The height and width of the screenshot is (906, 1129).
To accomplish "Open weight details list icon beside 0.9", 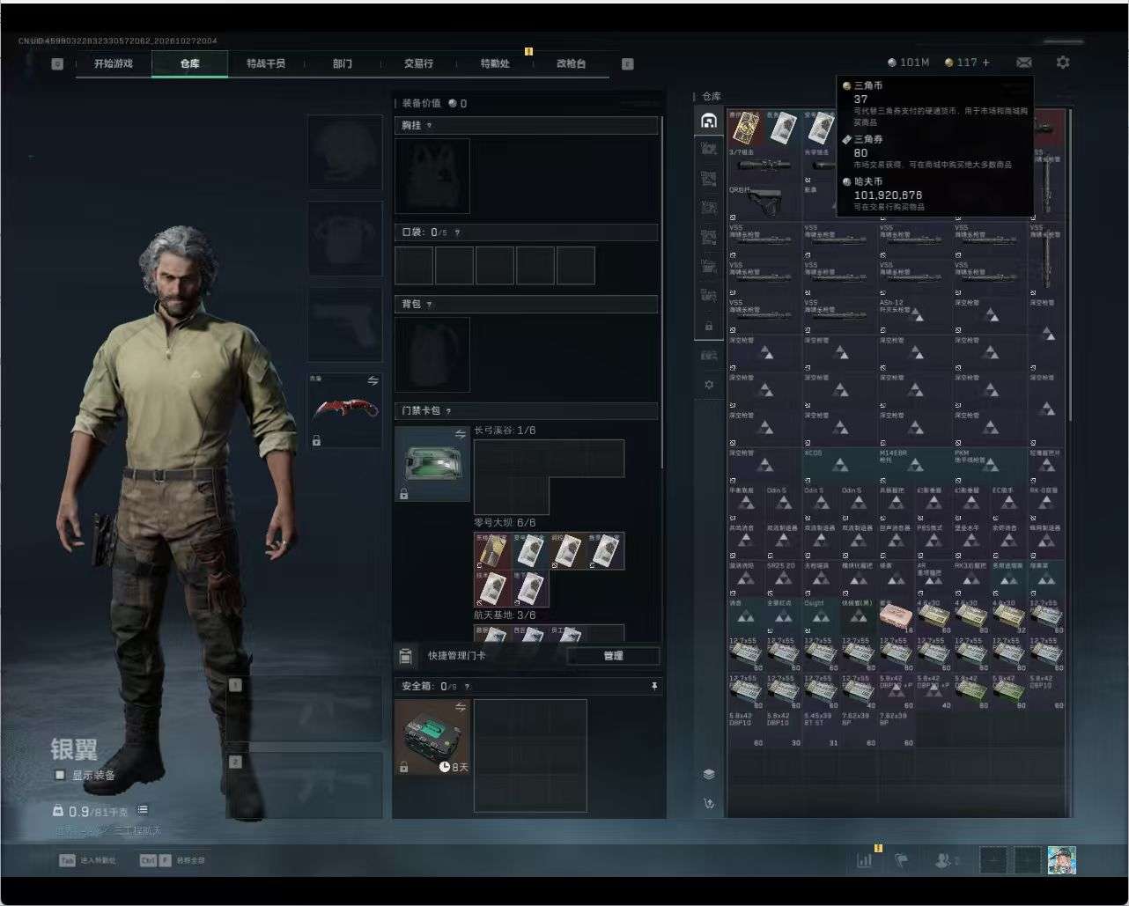I will click(x=143, y=810).
